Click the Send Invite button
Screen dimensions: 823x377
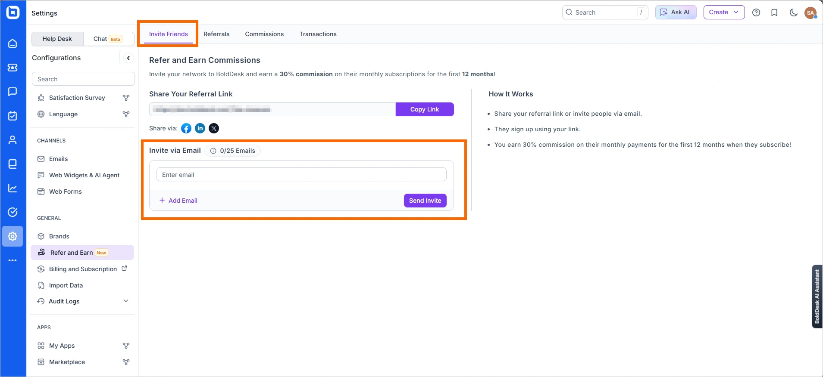point(425,201)
